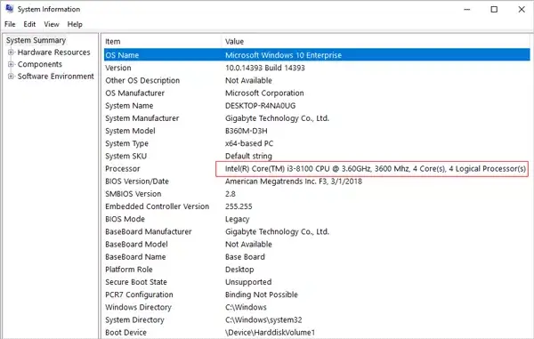Select the OS Manufacturer row label
Image resolution: width=534 pixels, height=339 pixels.
[135, 93]
